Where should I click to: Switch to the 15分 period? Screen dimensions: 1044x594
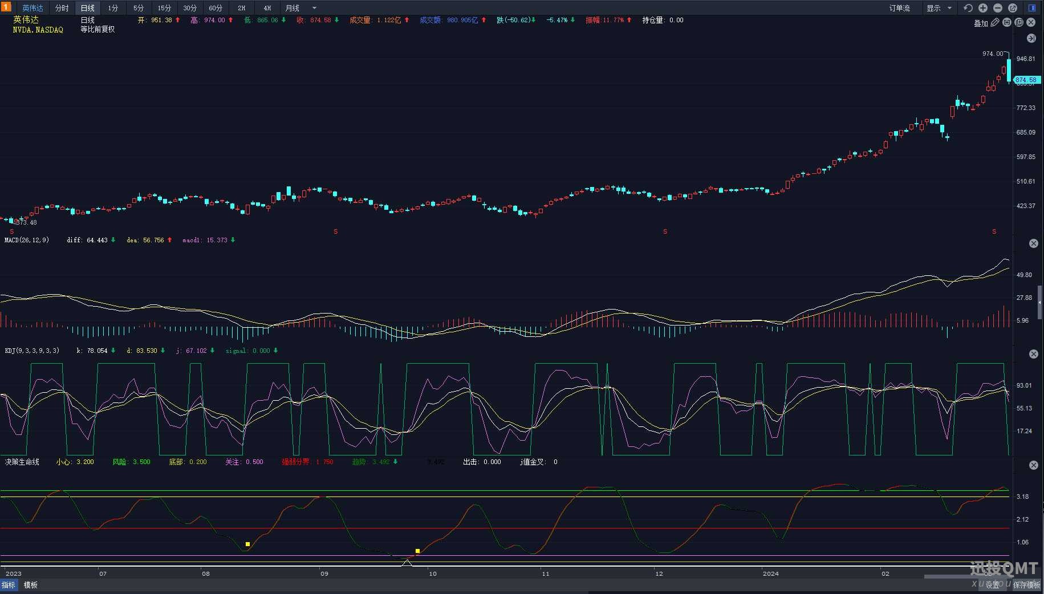(x=164, y=8)
